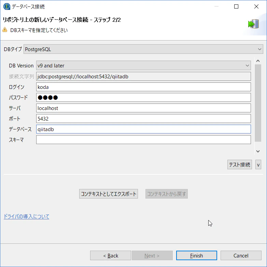Open the ドライバの導入について link
267x267 pixels.
27,217
